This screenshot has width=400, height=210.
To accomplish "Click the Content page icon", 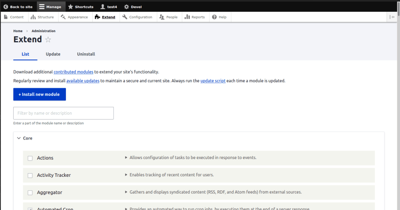I will 6,17.
